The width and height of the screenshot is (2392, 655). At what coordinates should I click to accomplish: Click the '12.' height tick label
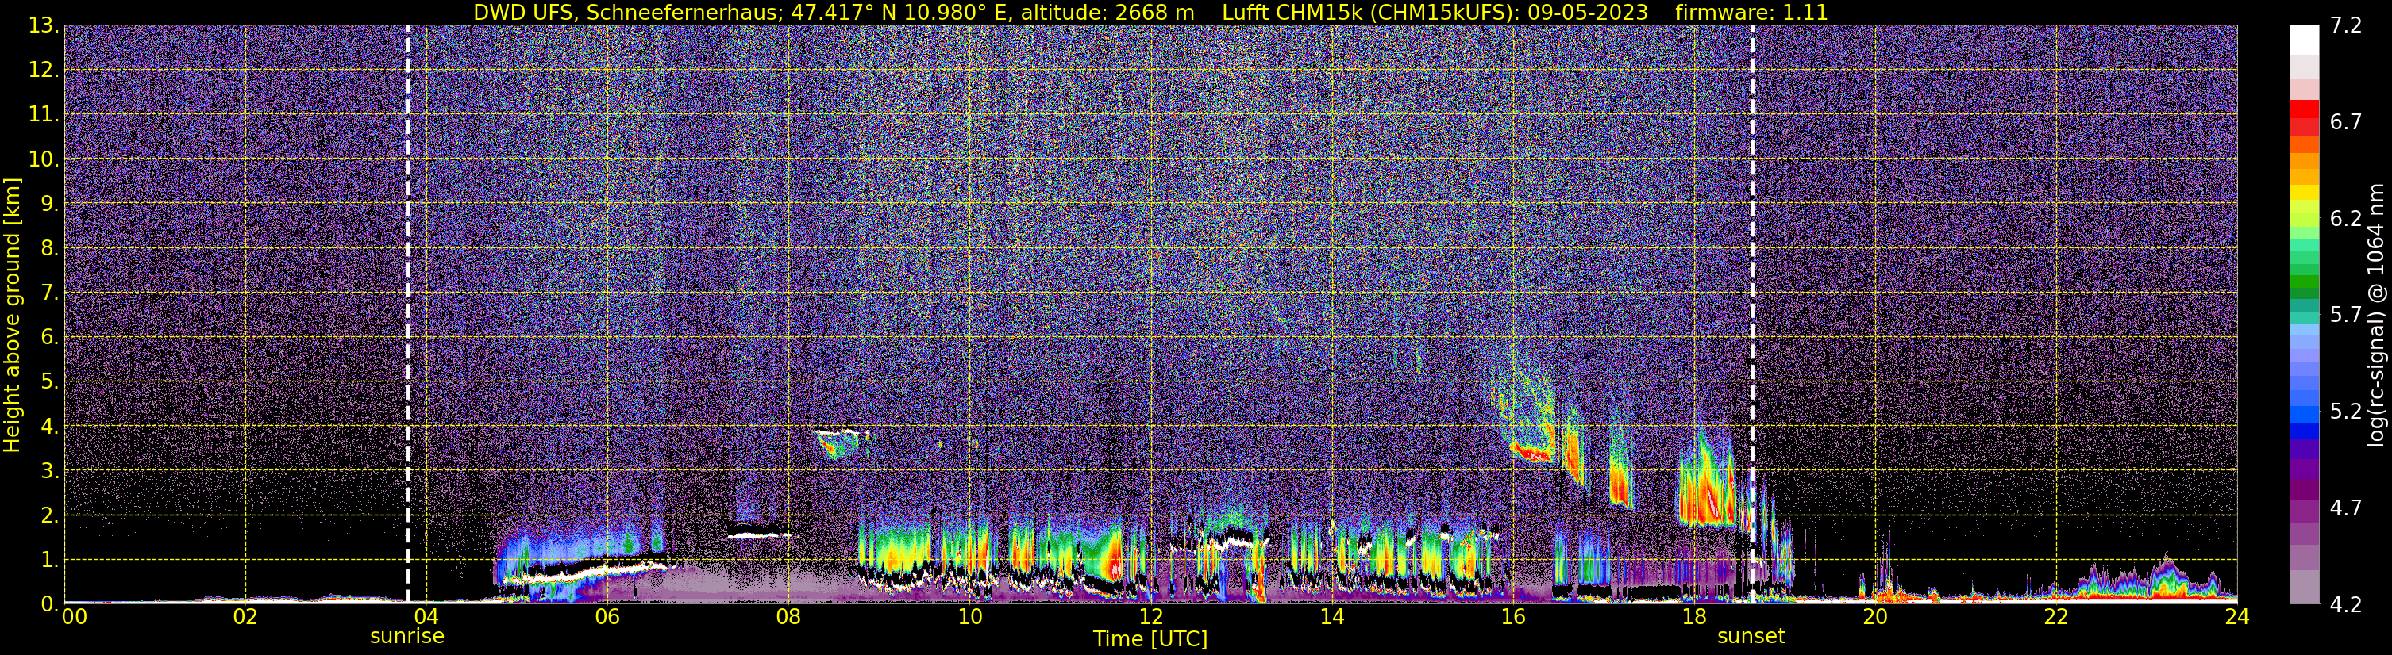(x=43, y=70)
